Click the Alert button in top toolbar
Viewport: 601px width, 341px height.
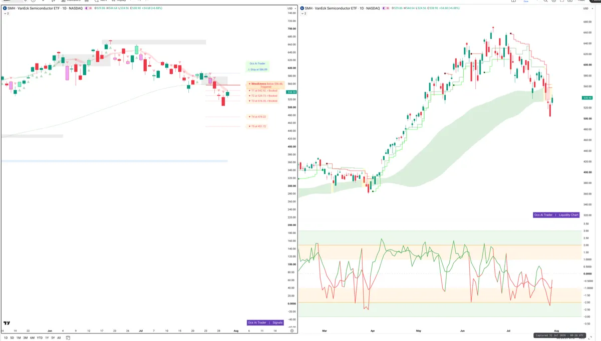coord(101,1)
